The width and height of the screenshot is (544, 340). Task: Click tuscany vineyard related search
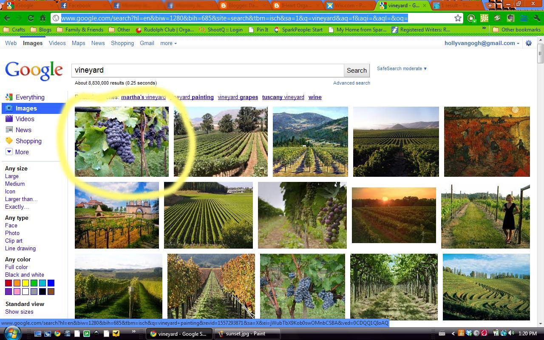point(283,97)
